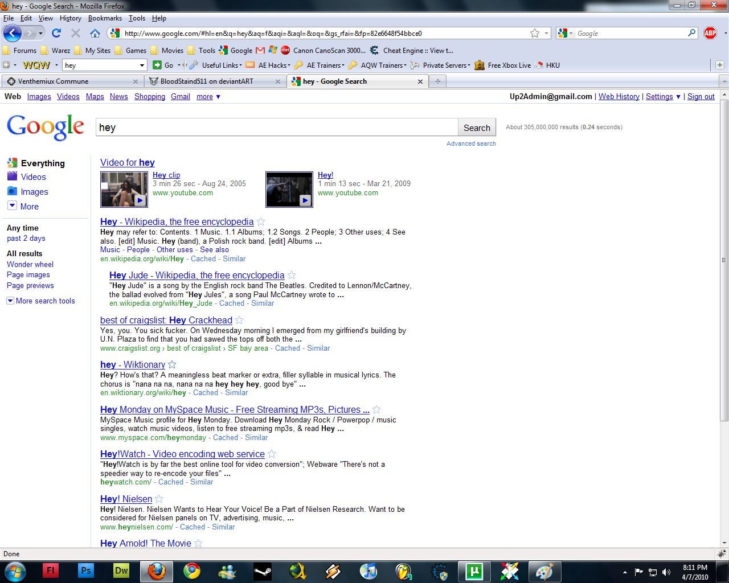Open iTunes from the taskbar
Viewport: 729px width, 583px height.
(x=368, y=571)
